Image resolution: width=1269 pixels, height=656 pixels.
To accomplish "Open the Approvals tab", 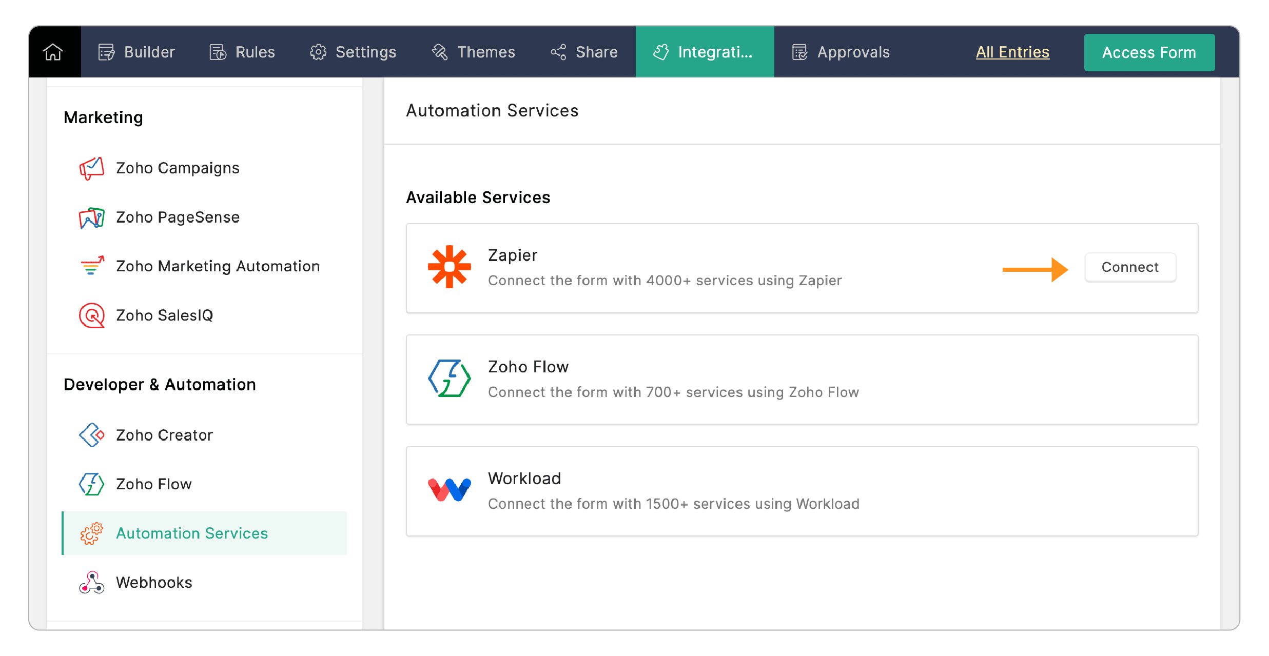I will 841,52.
